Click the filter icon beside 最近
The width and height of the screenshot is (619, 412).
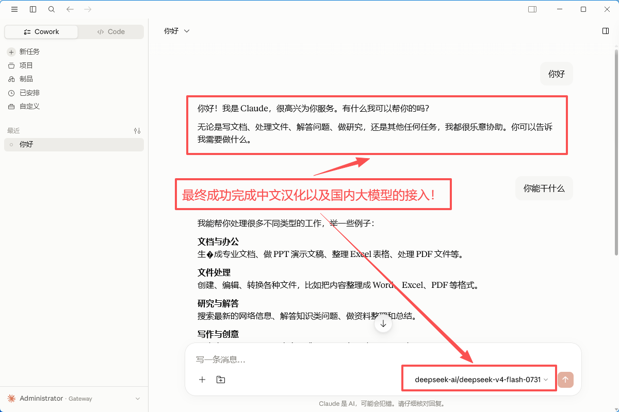(137, 131)
